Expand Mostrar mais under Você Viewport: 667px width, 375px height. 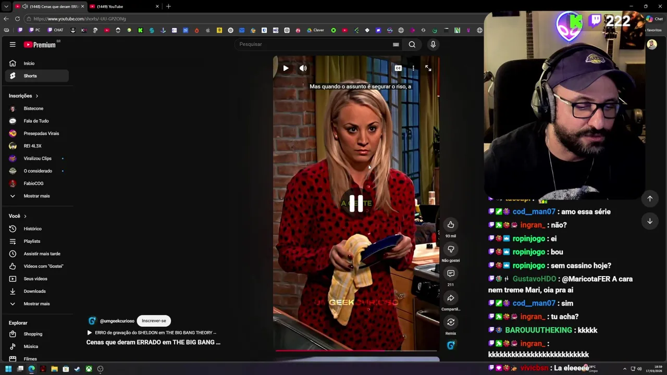click(36, 304)
